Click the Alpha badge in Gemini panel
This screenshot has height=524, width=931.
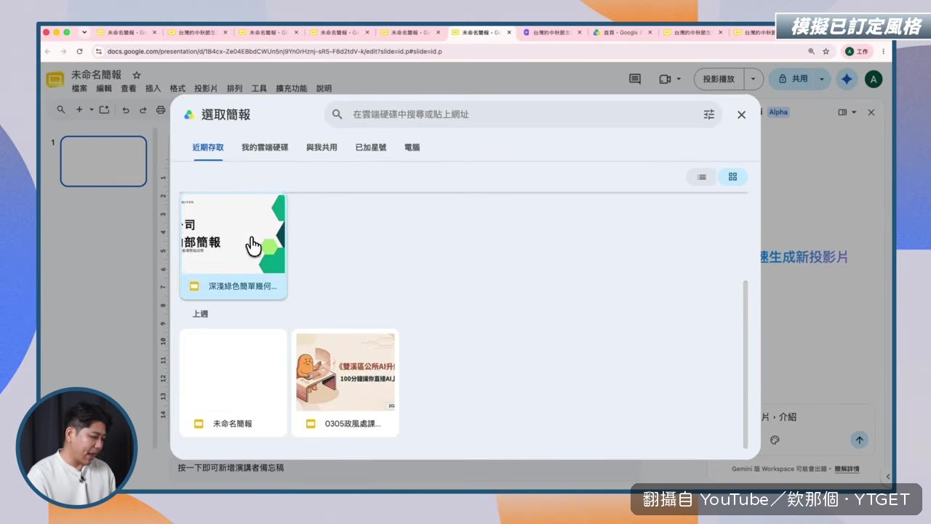coord(778,112)
